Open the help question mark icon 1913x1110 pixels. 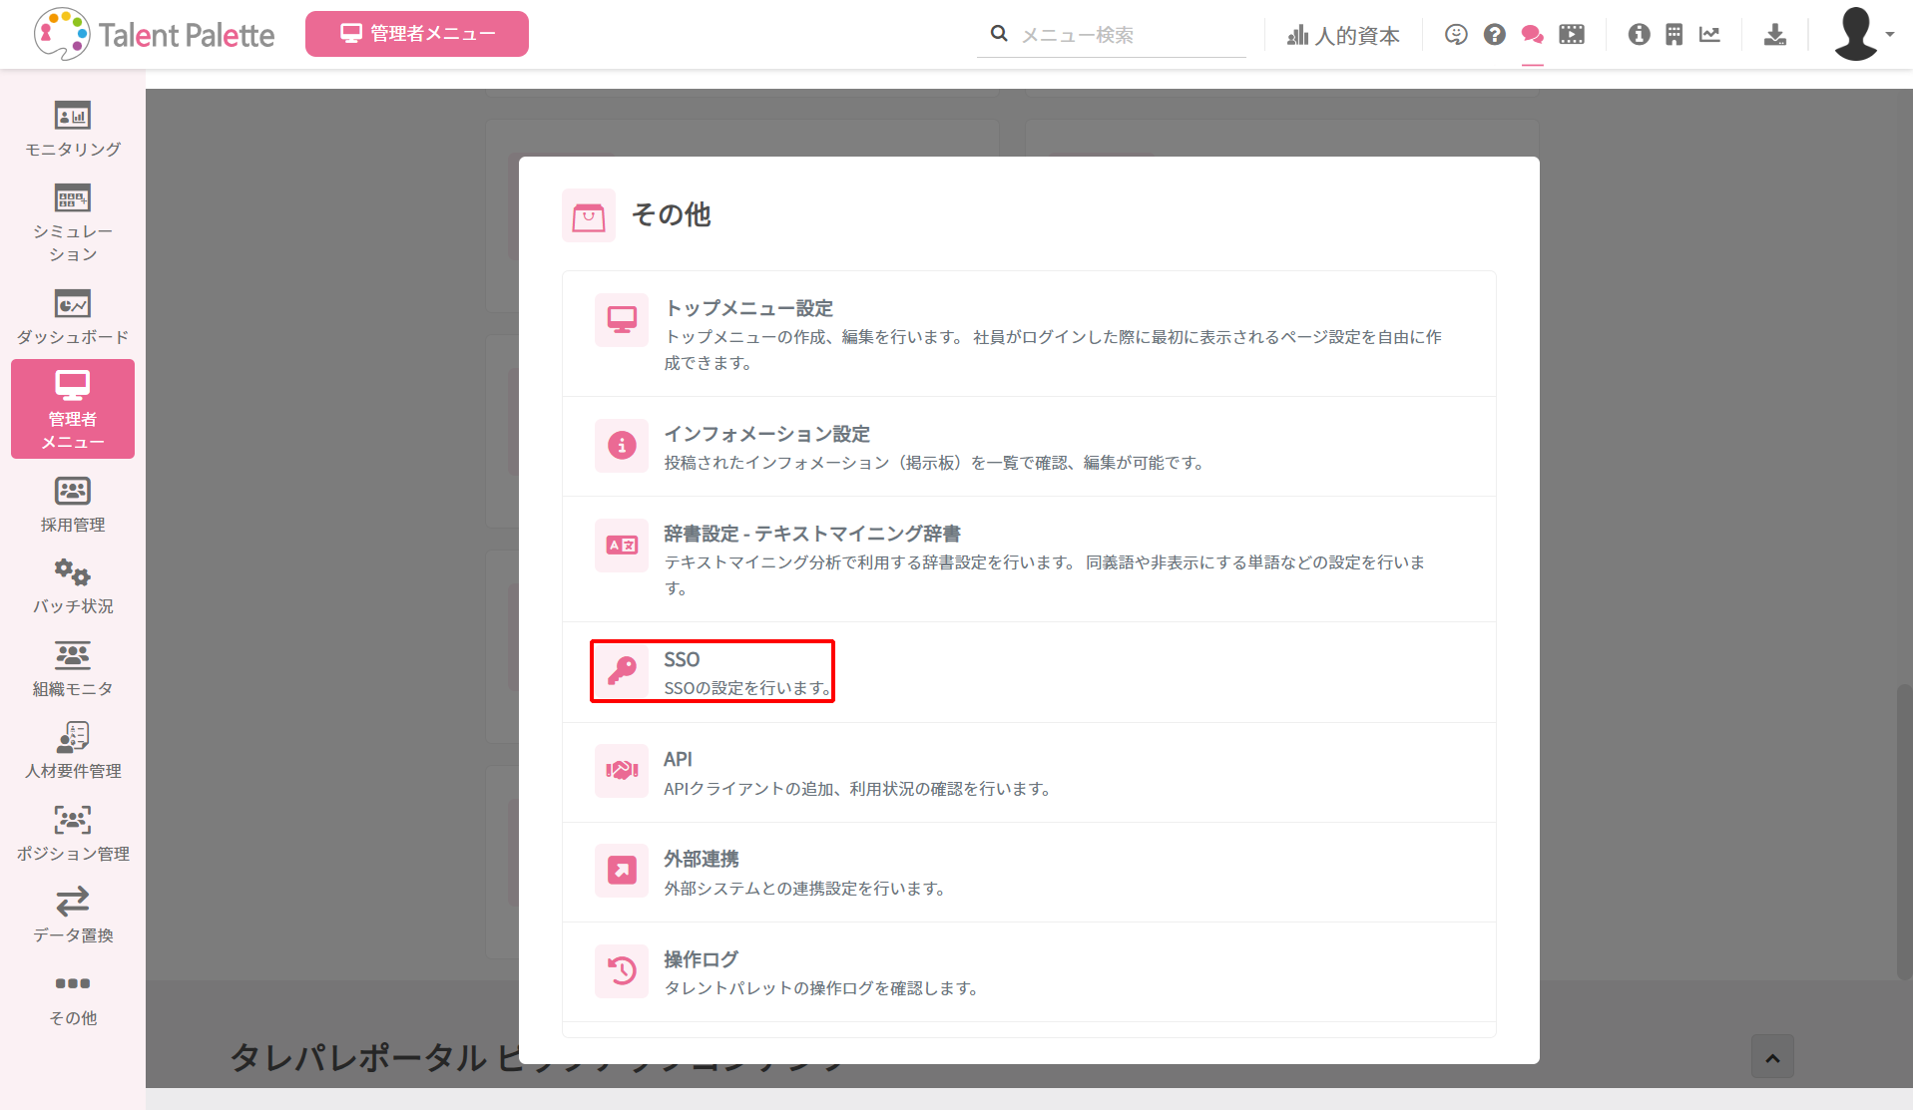coord(1494,35)
